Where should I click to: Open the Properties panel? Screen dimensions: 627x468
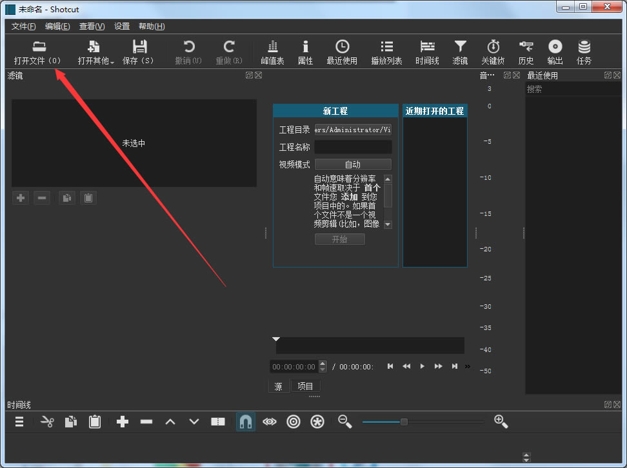[x=304, y=52]
